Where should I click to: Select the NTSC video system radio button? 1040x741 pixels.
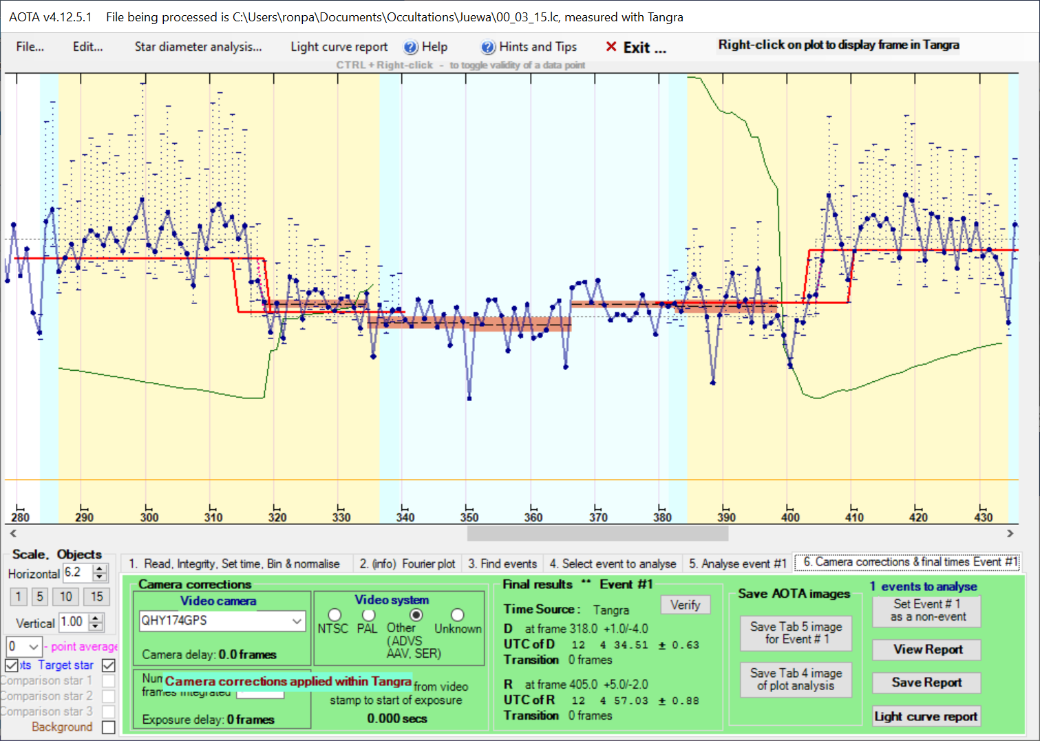point(335,614)
